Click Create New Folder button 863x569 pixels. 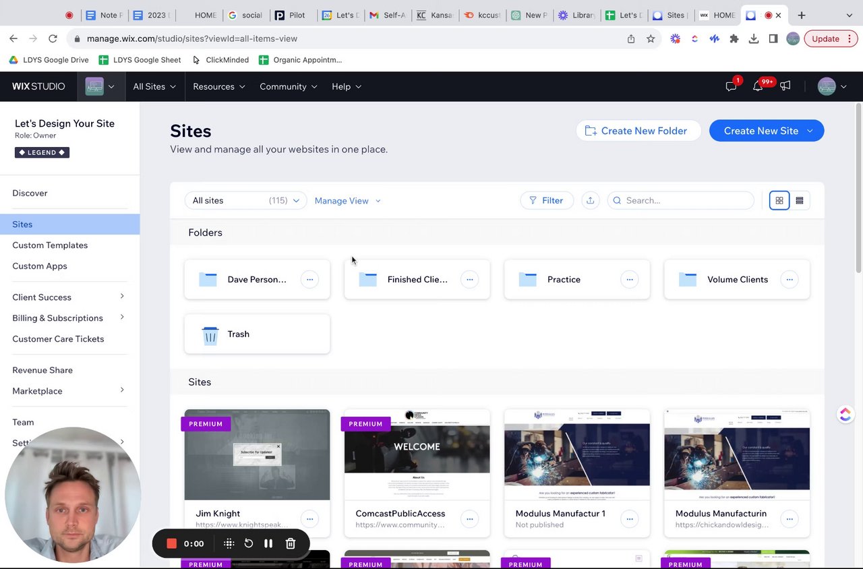[x=638, y=131]
